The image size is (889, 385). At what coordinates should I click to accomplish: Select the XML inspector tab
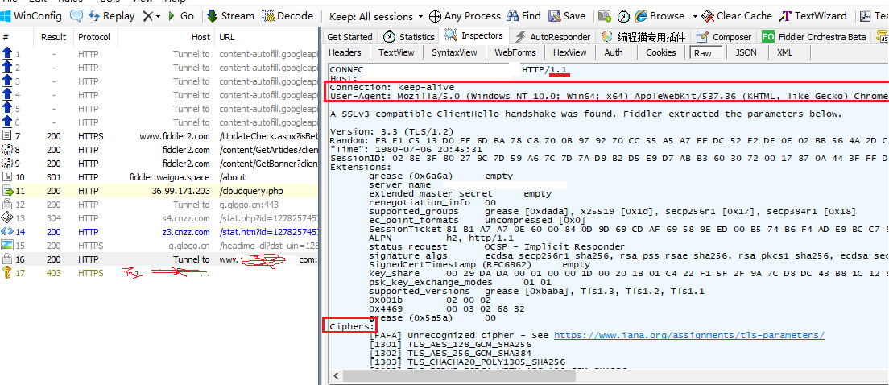(784, 52)
